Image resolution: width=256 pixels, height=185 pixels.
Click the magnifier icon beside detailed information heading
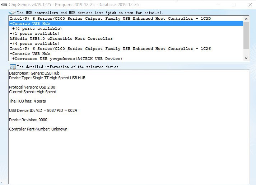coord(13,67)
